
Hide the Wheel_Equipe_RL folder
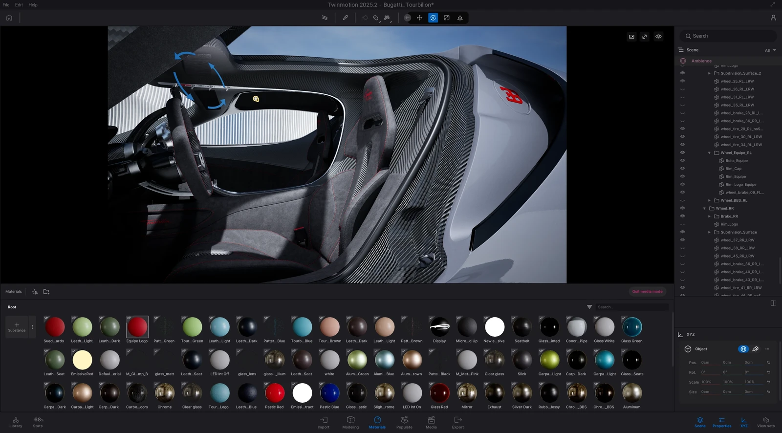[682, 152]
